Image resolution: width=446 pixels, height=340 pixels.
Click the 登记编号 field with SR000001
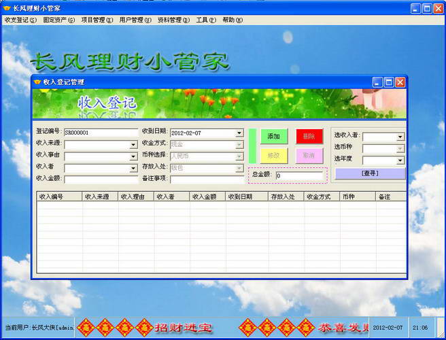pyautogui.click(x=101, y=133)
